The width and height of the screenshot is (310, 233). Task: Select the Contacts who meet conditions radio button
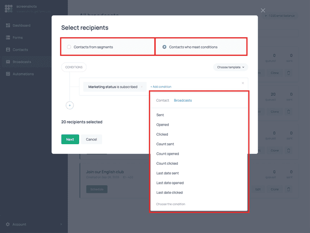pyautogui.click(x=164, y=47)
